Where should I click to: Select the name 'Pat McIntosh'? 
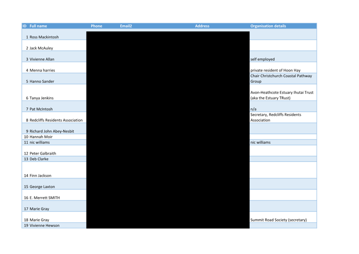click(x=41, y=109)
